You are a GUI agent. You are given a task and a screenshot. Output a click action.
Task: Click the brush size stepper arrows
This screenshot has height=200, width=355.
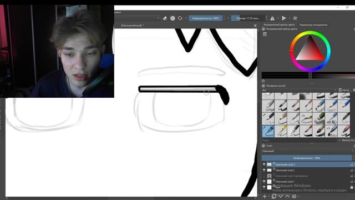click(x=266, y=18)
